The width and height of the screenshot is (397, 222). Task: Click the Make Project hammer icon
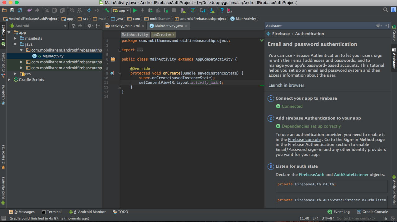(x=106, y=11)
